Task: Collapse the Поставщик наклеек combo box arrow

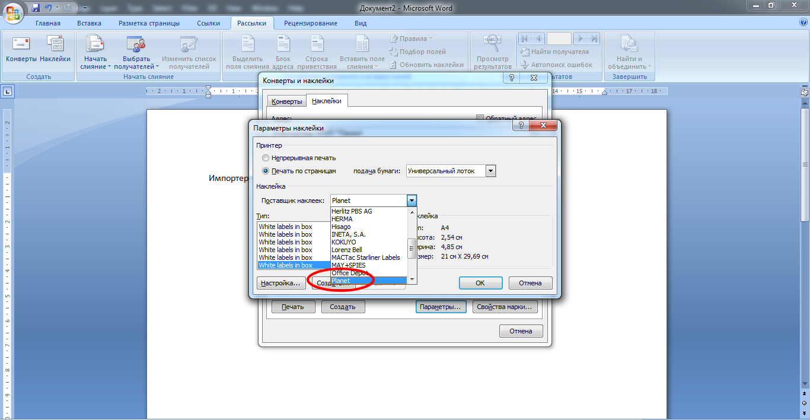Action: pos(412,201)
